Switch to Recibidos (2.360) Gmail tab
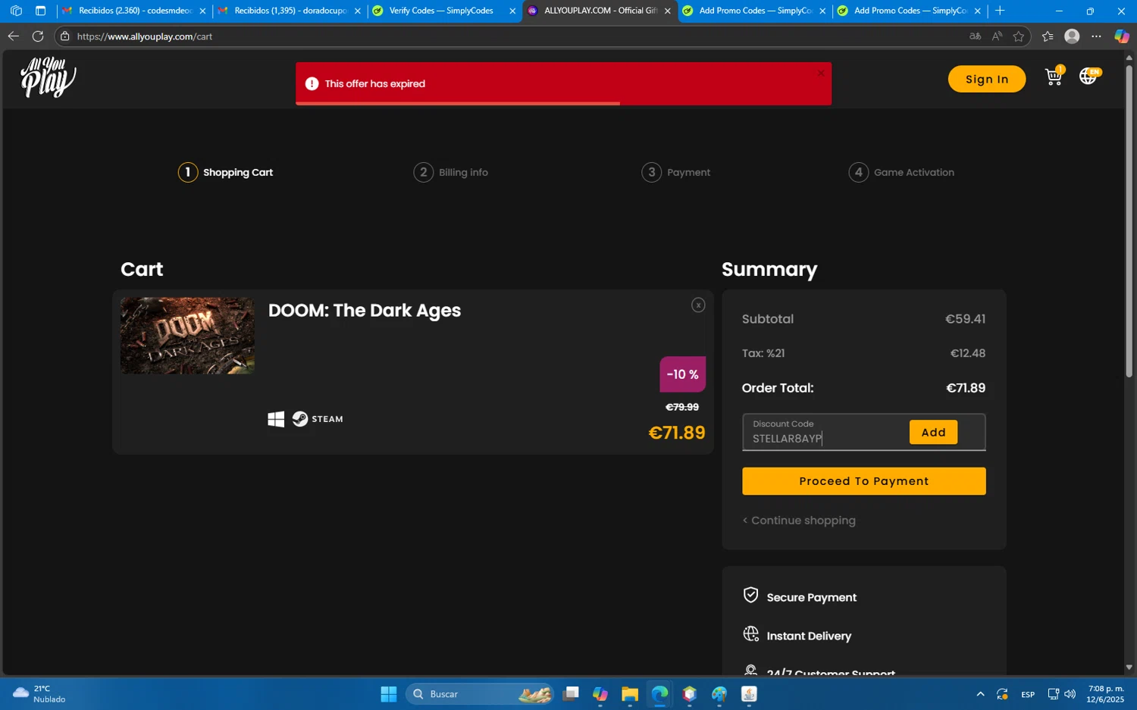The image size is (1137, 710). tap(135, 11)
